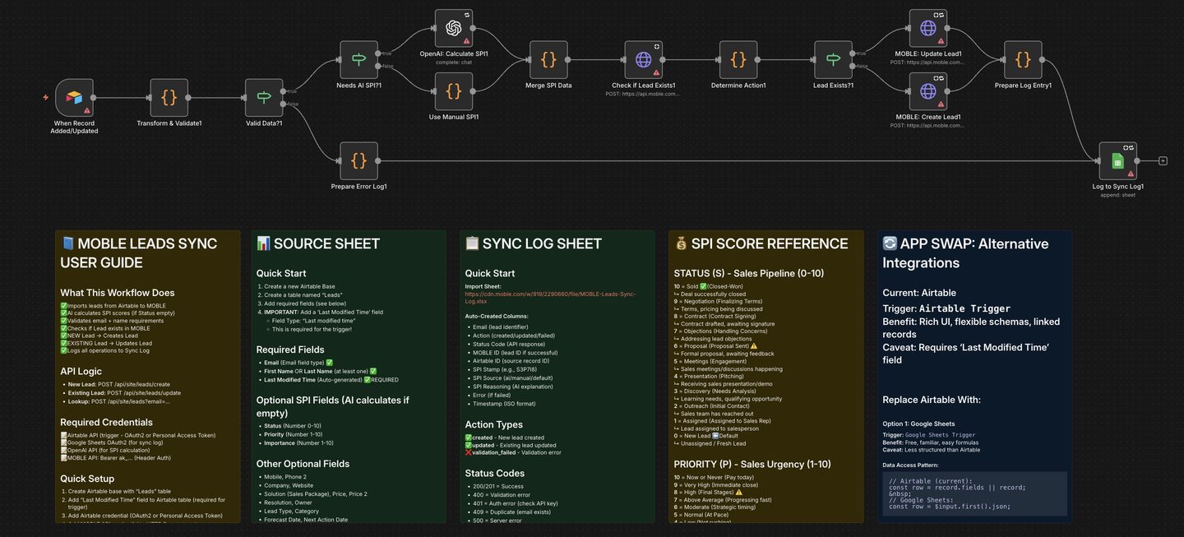Open the Prepare Log Entry1 node
Screen dimensions: 1184x537
tap(1023, 60)
